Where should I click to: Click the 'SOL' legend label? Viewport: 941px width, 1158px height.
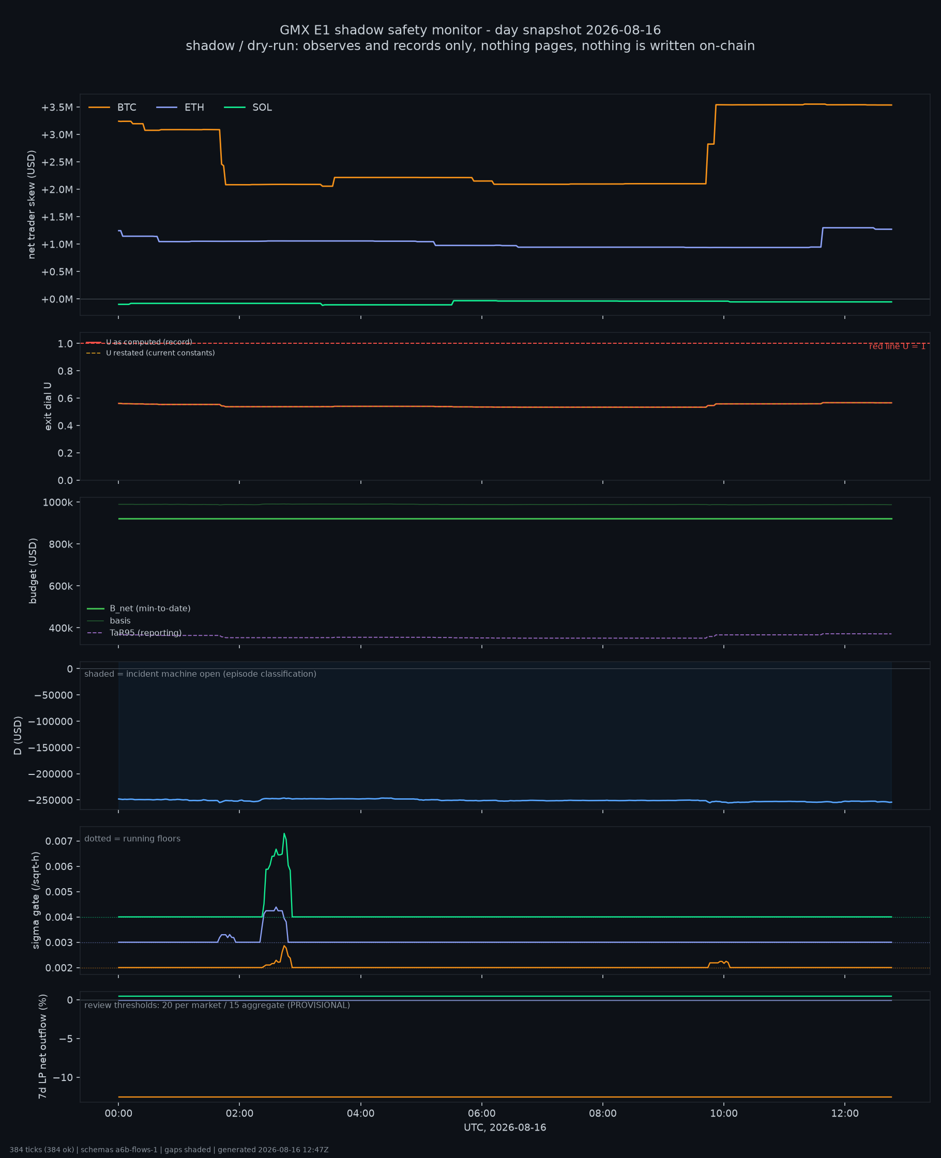[x=262, y=108]
